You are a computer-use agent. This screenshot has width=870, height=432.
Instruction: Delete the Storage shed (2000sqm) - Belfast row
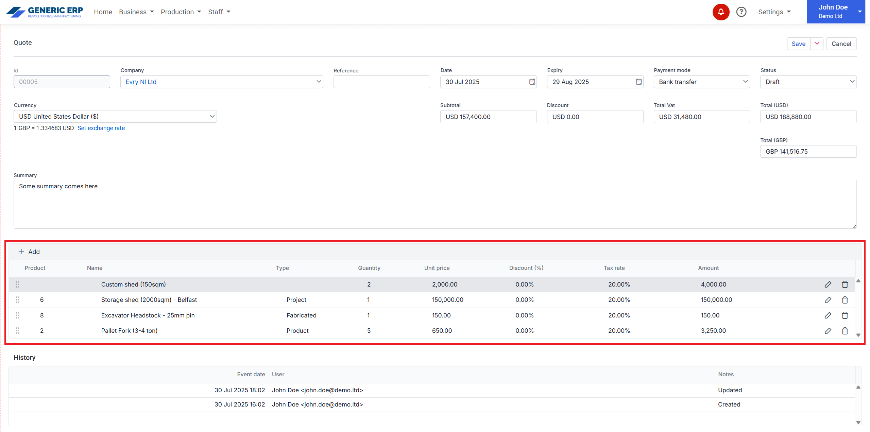(x=845, y=300)
